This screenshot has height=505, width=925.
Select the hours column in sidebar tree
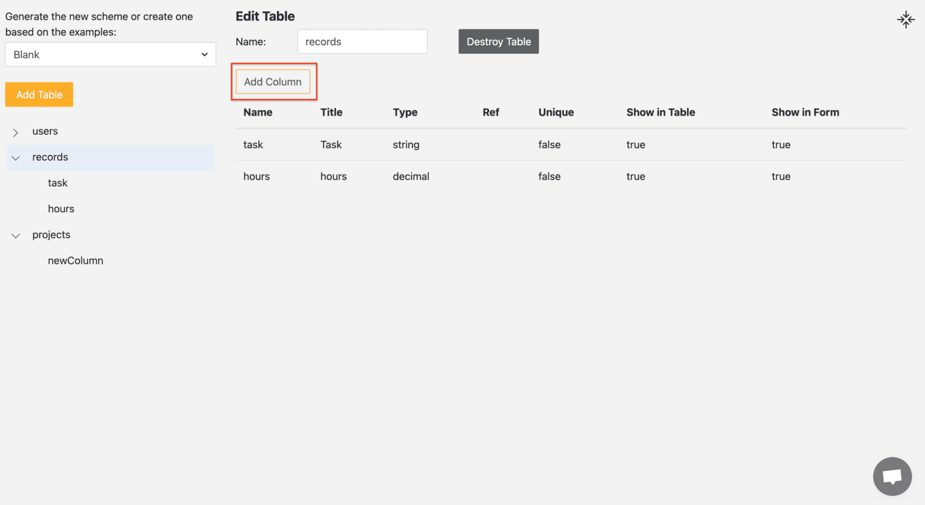pyautogui.click(x=61, y=209)
